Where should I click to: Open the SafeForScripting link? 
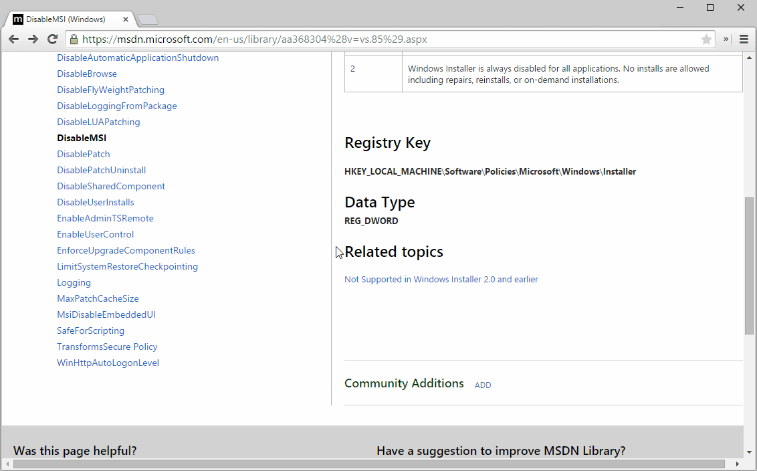pyautogui.click(x=91, y=331)
